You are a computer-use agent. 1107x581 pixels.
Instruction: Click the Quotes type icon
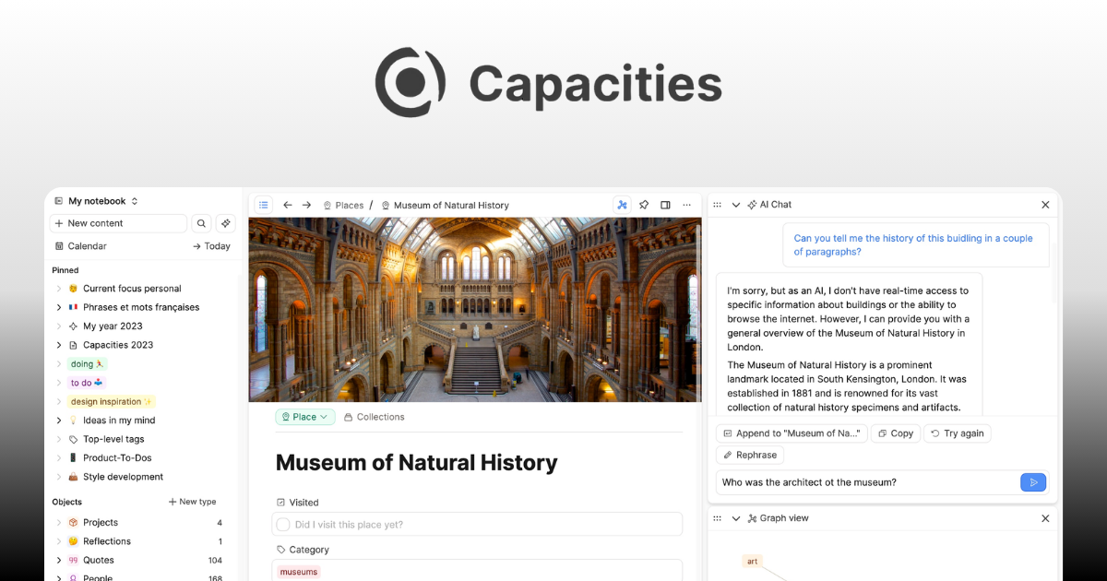point(73,561)
